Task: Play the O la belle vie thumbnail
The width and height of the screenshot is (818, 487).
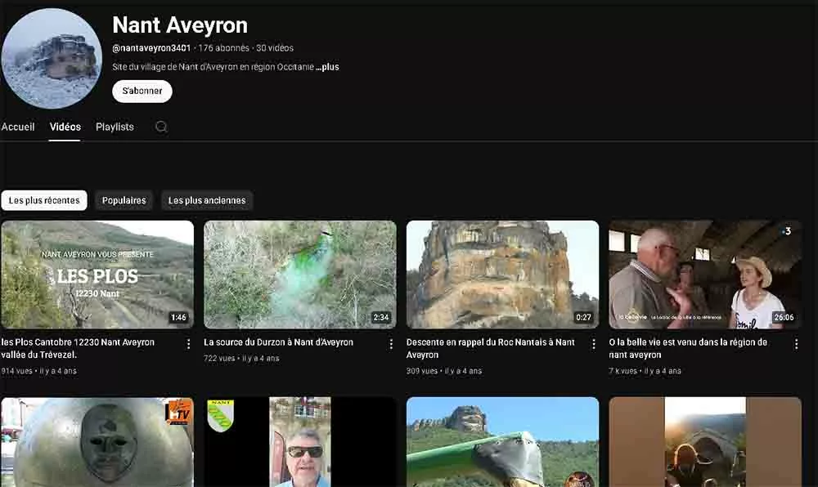Action: (705, 275)
